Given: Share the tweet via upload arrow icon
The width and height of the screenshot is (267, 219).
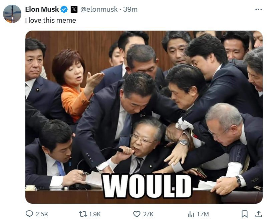Looking at the screenshot, I should (258, 214).
